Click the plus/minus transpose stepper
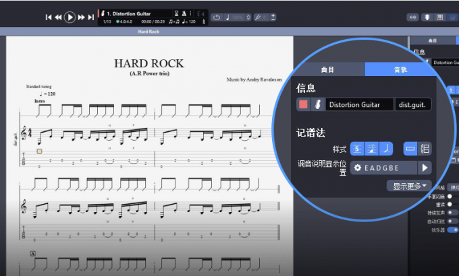 (x=273, y=18)
